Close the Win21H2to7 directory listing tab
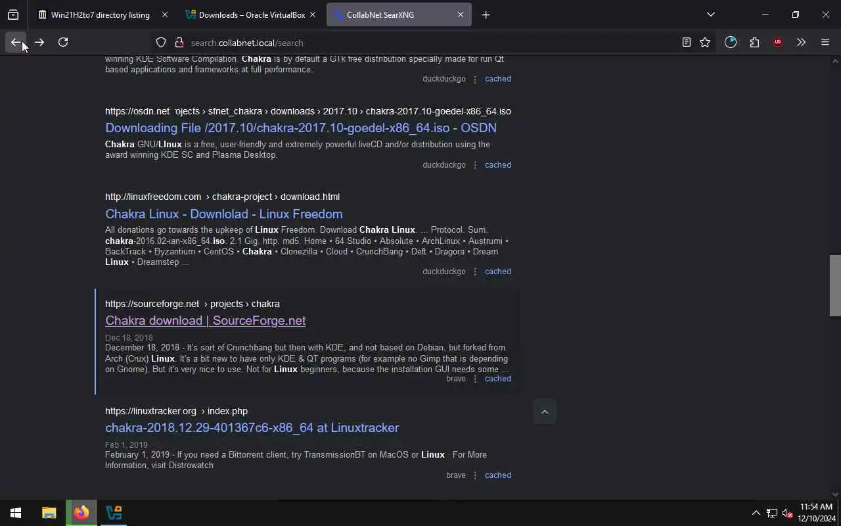This screenshot has width=841, height=526. pos(164,14)
